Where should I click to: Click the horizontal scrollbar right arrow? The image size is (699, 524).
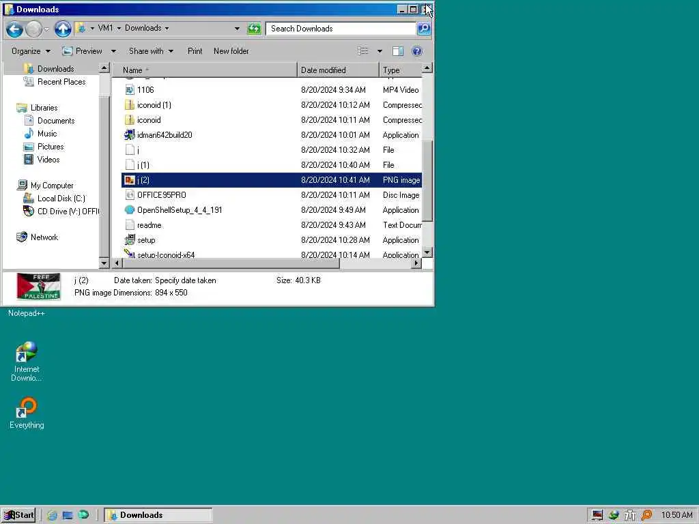pyautogui.click(x=416, y=263)
